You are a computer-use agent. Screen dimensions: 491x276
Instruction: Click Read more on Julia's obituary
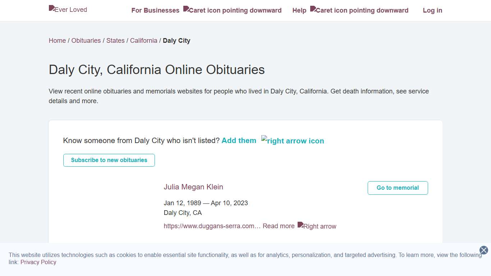(279, 226)
